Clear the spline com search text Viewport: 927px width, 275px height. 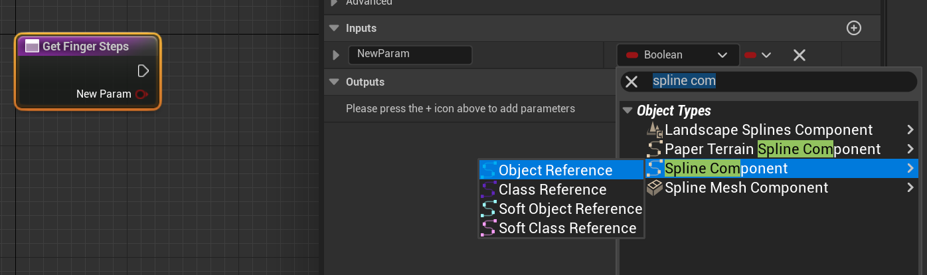(632, 81)
